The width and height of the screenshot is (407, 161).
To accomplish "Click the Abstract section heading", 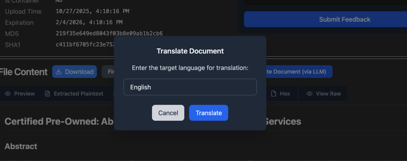I will 21,146.
